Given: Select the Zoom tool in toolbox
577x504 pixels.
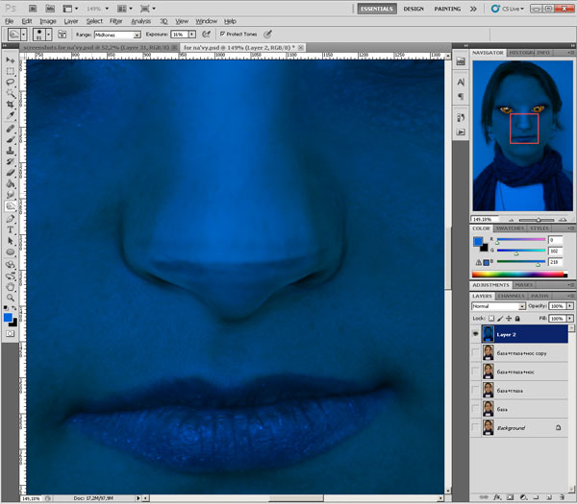Looking at the screenshot, I should tap(11, 296).
